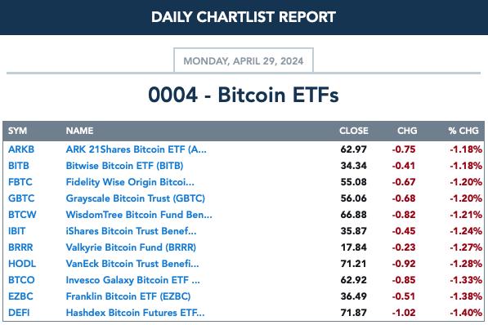Click Valkyrie Bitcoin Fund (BRRR) link
The height and width of the screenshot is (325, 488).
tap(131, 247)
